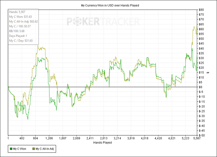Click the 4,420 x-axis tick label
Screen dimensions: 217x157
158,138
